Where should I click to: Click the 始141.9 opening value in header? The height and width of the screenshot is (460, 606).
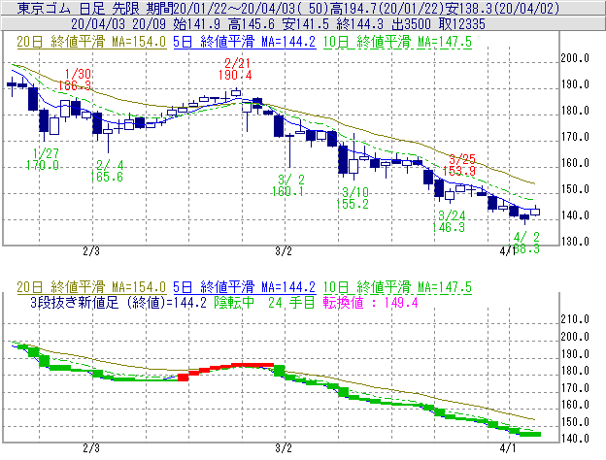(196, 24)
